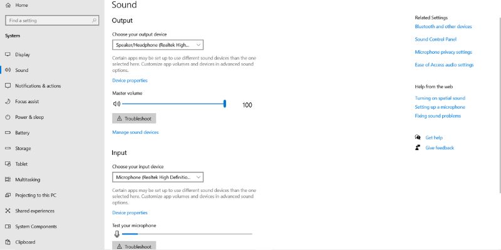Select Notifications & actions sidebar icon
Viewport: 501px width, 250px height.
click(8, 86)
